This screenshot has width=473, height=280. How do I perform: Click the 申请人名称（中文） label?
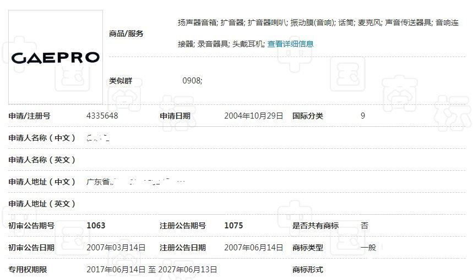click(x=42, y=138)
